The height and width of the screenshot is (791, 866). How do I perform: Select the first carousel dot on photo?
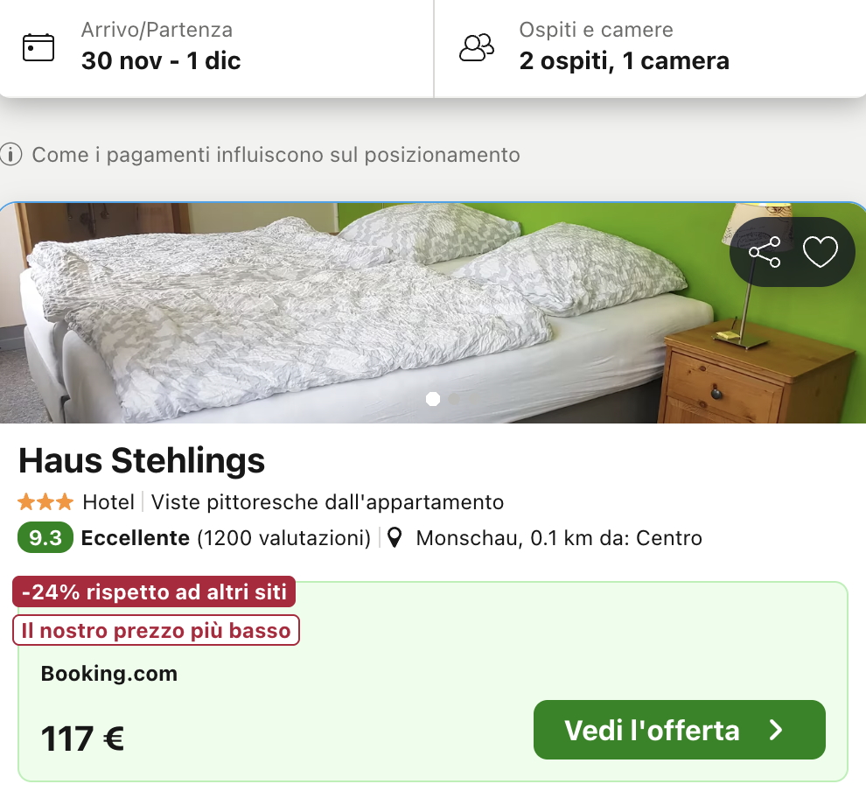point(432,399)
